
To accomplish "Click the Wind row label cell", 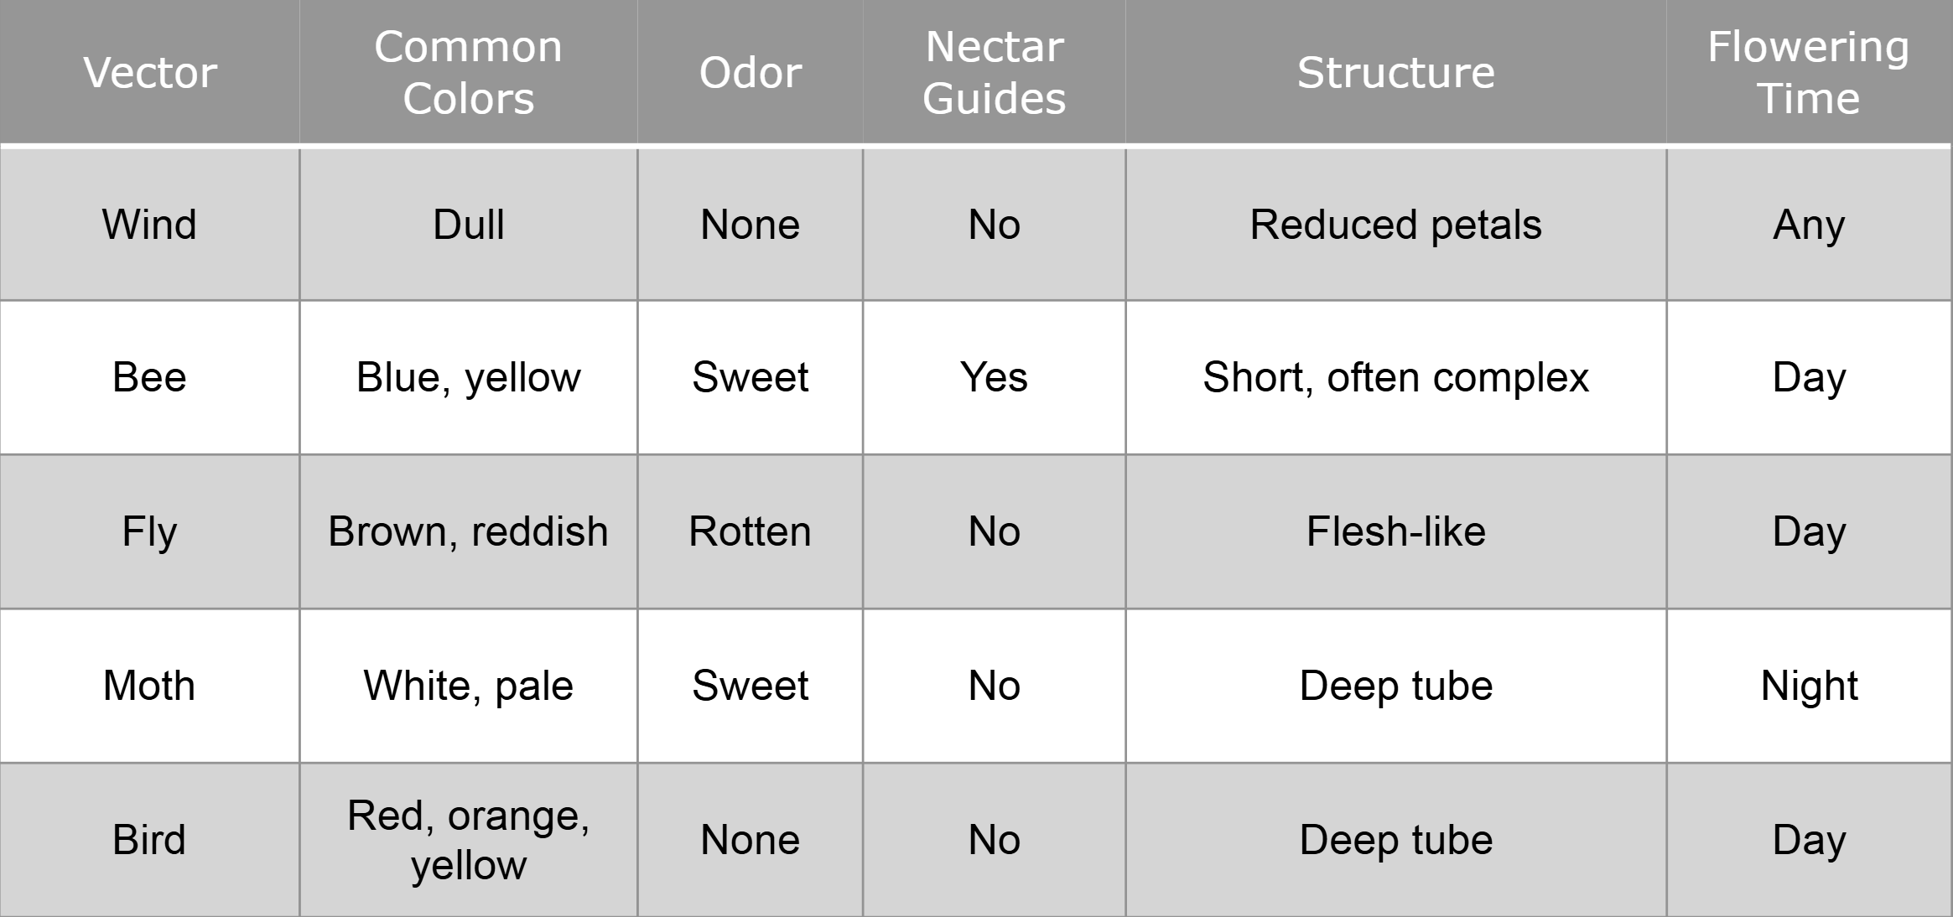I will coord(149,225).
